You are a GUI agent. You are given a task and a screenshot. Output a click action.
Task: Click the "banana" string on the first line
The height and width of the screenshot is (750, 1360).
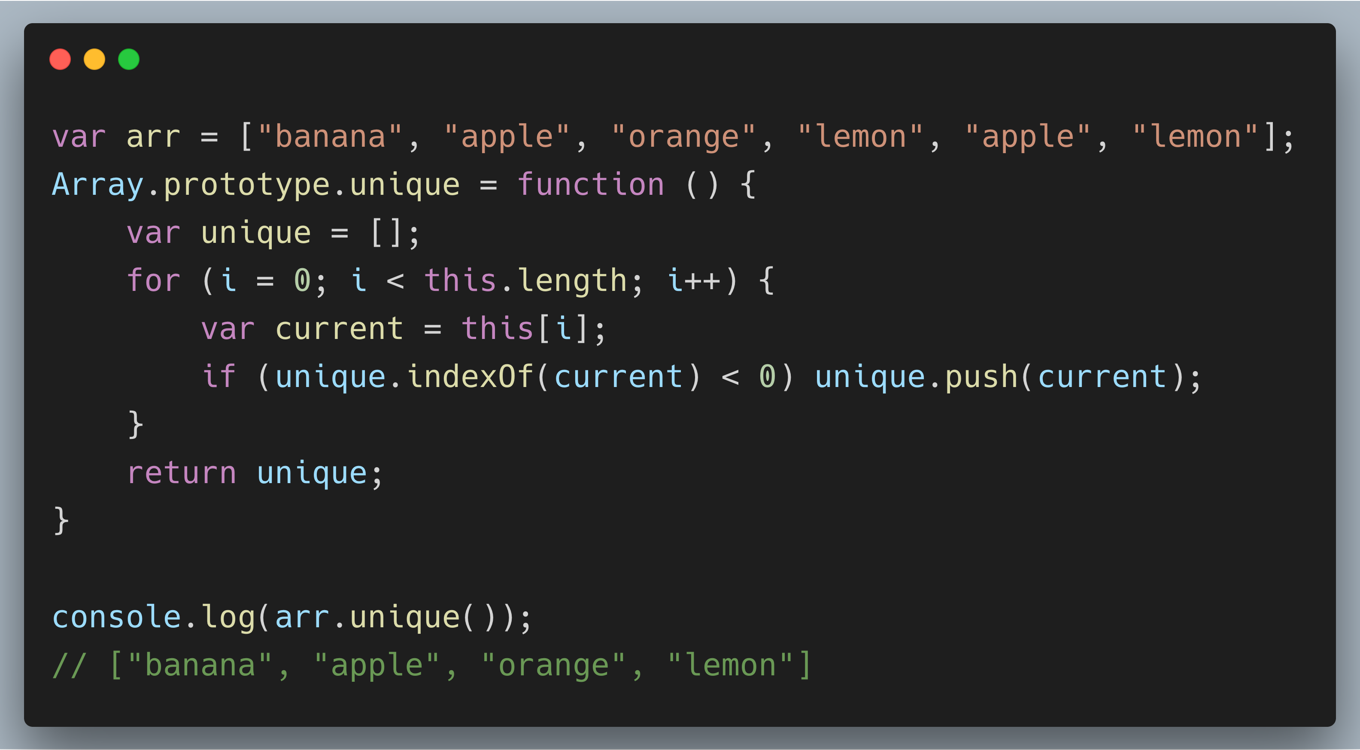330,137
